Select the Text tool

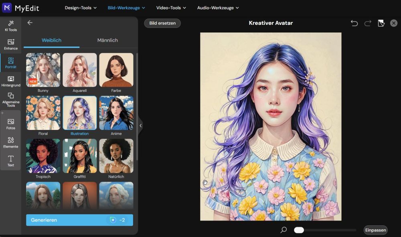coord(11,160)
